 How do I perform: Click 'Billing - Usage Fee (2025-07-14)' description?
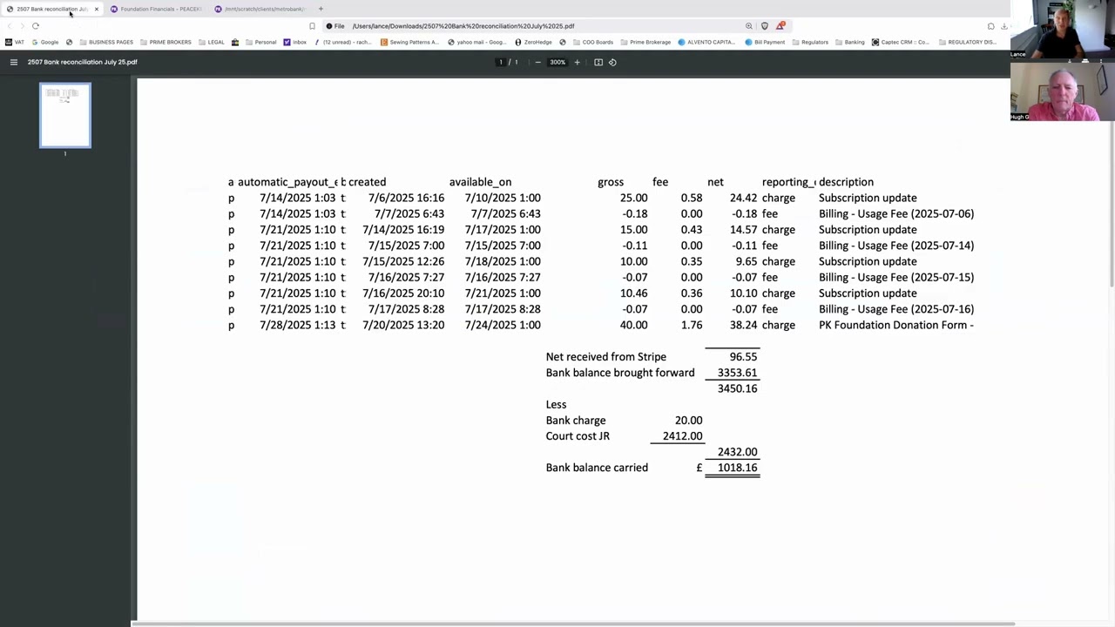click(896, 246)
